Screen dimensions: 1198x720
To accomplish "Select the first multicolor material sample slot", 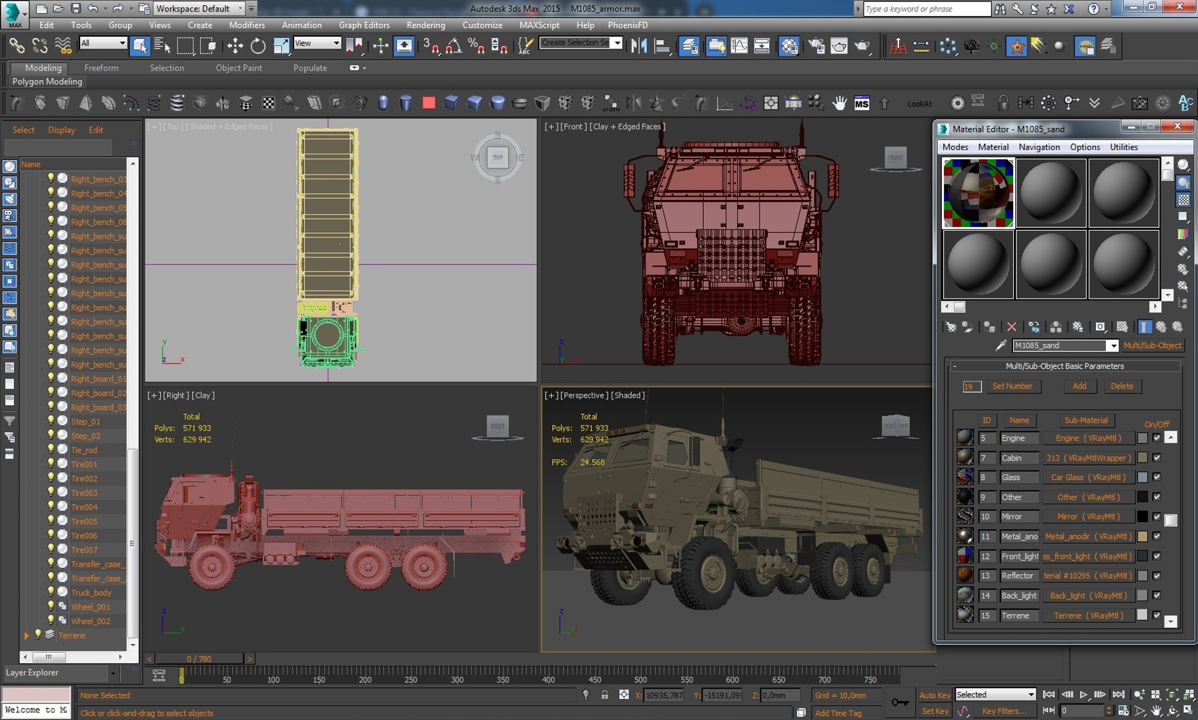I will point(978,193).
